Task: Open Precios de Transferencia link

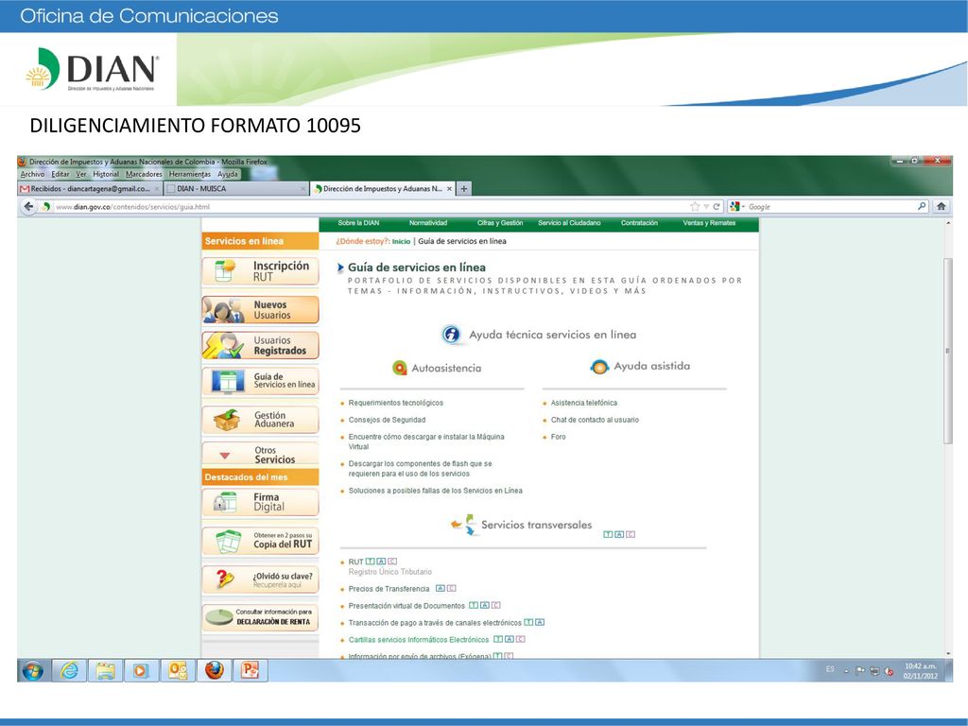Action: click(389, 589)
